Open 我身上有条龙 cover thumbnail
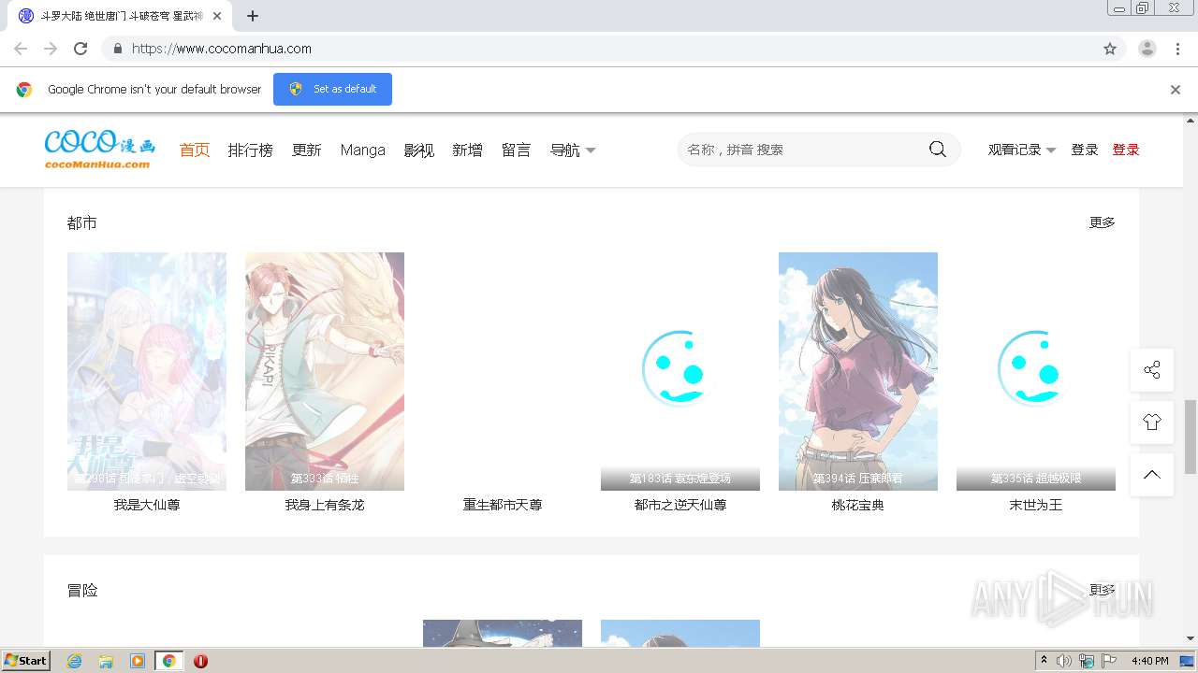 (x=325, y=371)
